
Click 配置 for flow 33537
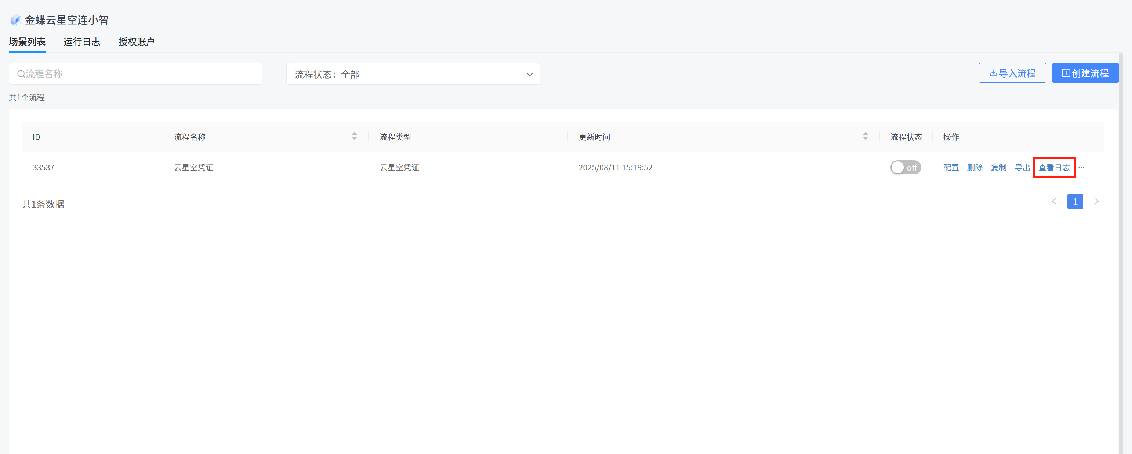pyautogui.click(x=951, y=167)
